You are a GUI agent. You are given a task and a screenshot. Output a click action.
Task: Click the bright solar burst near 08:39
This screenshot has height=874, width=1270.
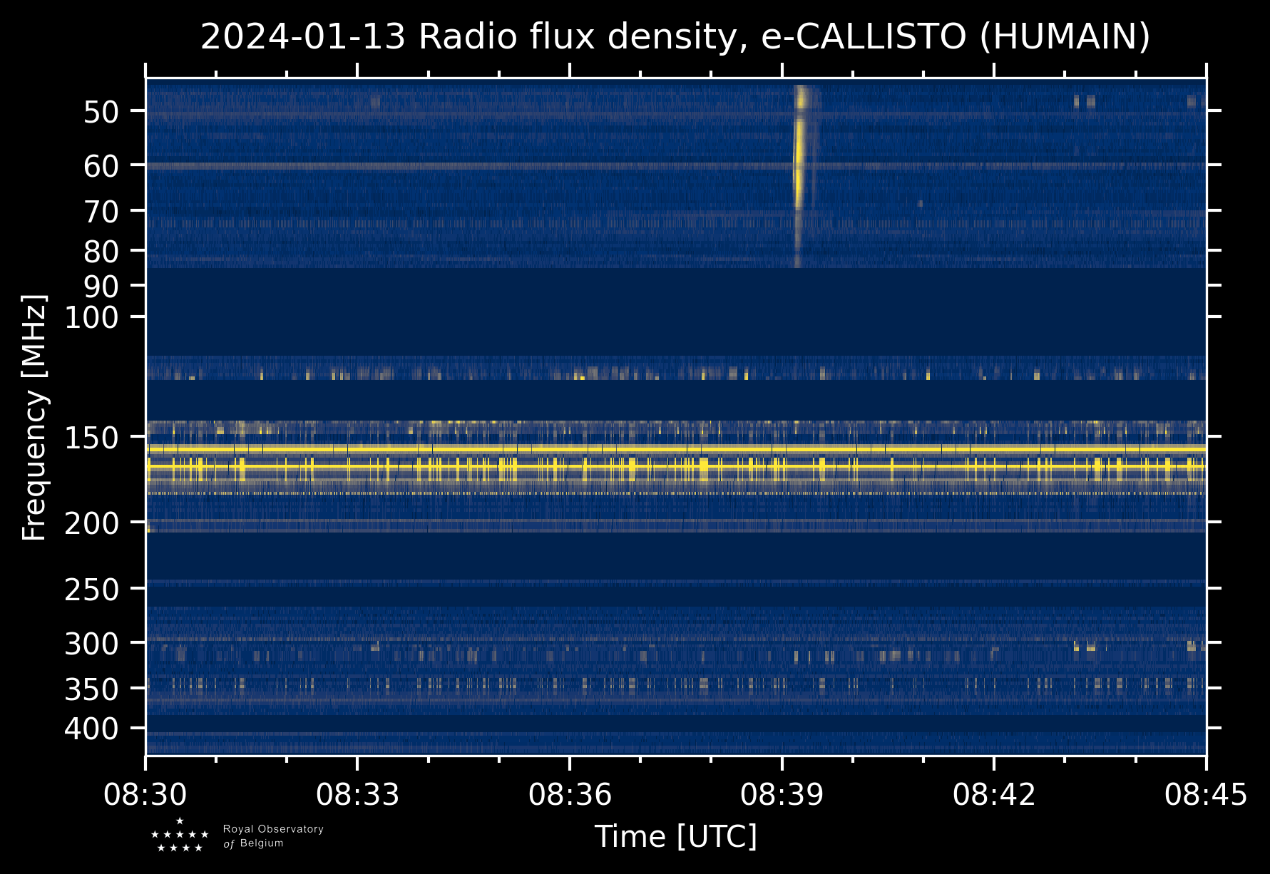coord(799,157)
